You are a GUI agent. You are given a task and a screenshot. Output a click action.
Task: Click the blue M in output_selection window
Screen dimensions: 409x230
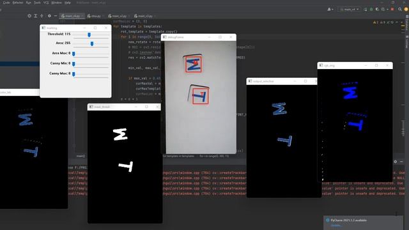click(279, 109)
